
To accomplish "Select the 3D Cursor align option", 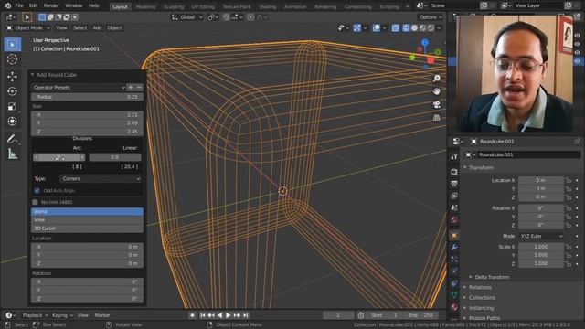I will 87,228.
